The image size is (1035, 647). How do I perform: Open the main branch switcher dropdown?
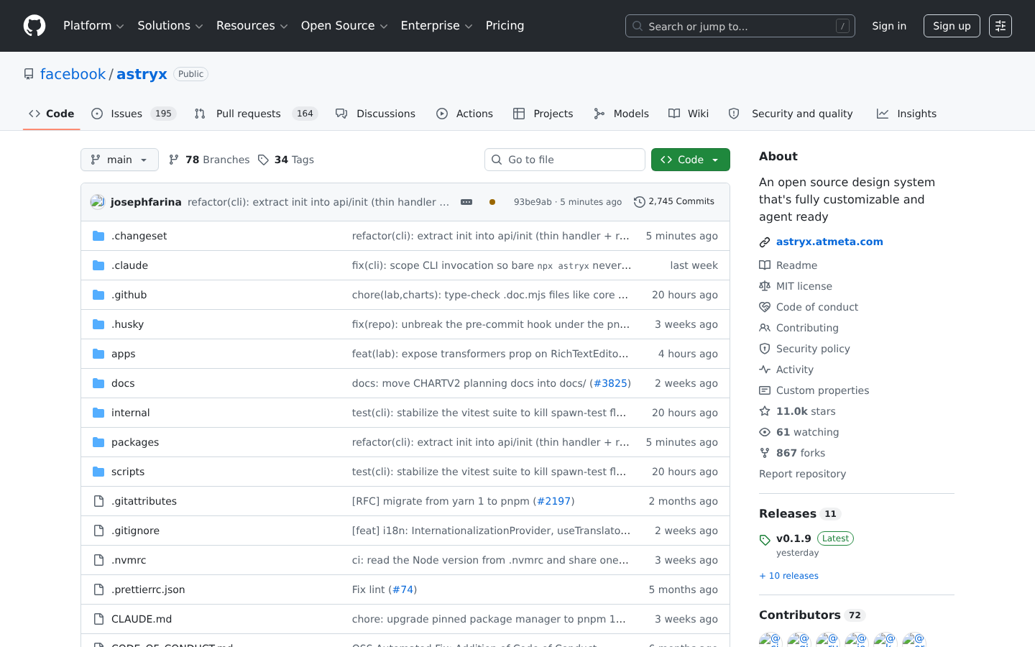pyautogui.click(x=119, y=160)
